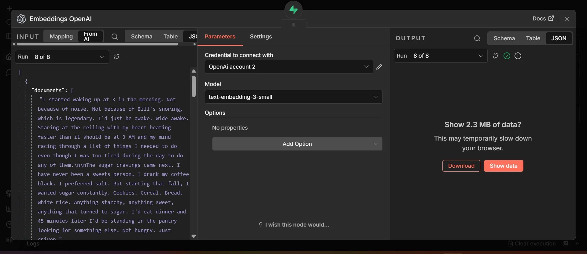Show input Table view

[170, 37]
